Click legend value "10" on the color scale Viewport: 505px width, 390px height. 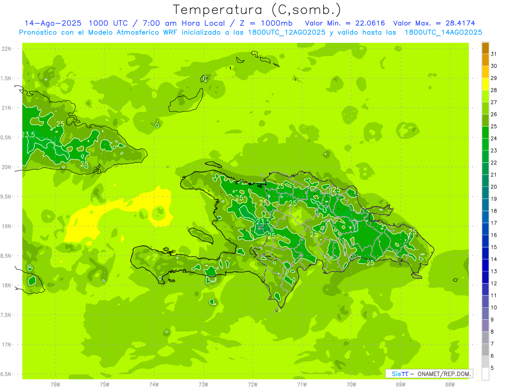point(494,308)
